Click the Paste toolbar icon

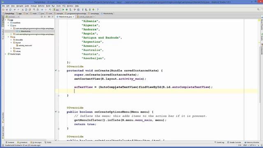(30, 10)
